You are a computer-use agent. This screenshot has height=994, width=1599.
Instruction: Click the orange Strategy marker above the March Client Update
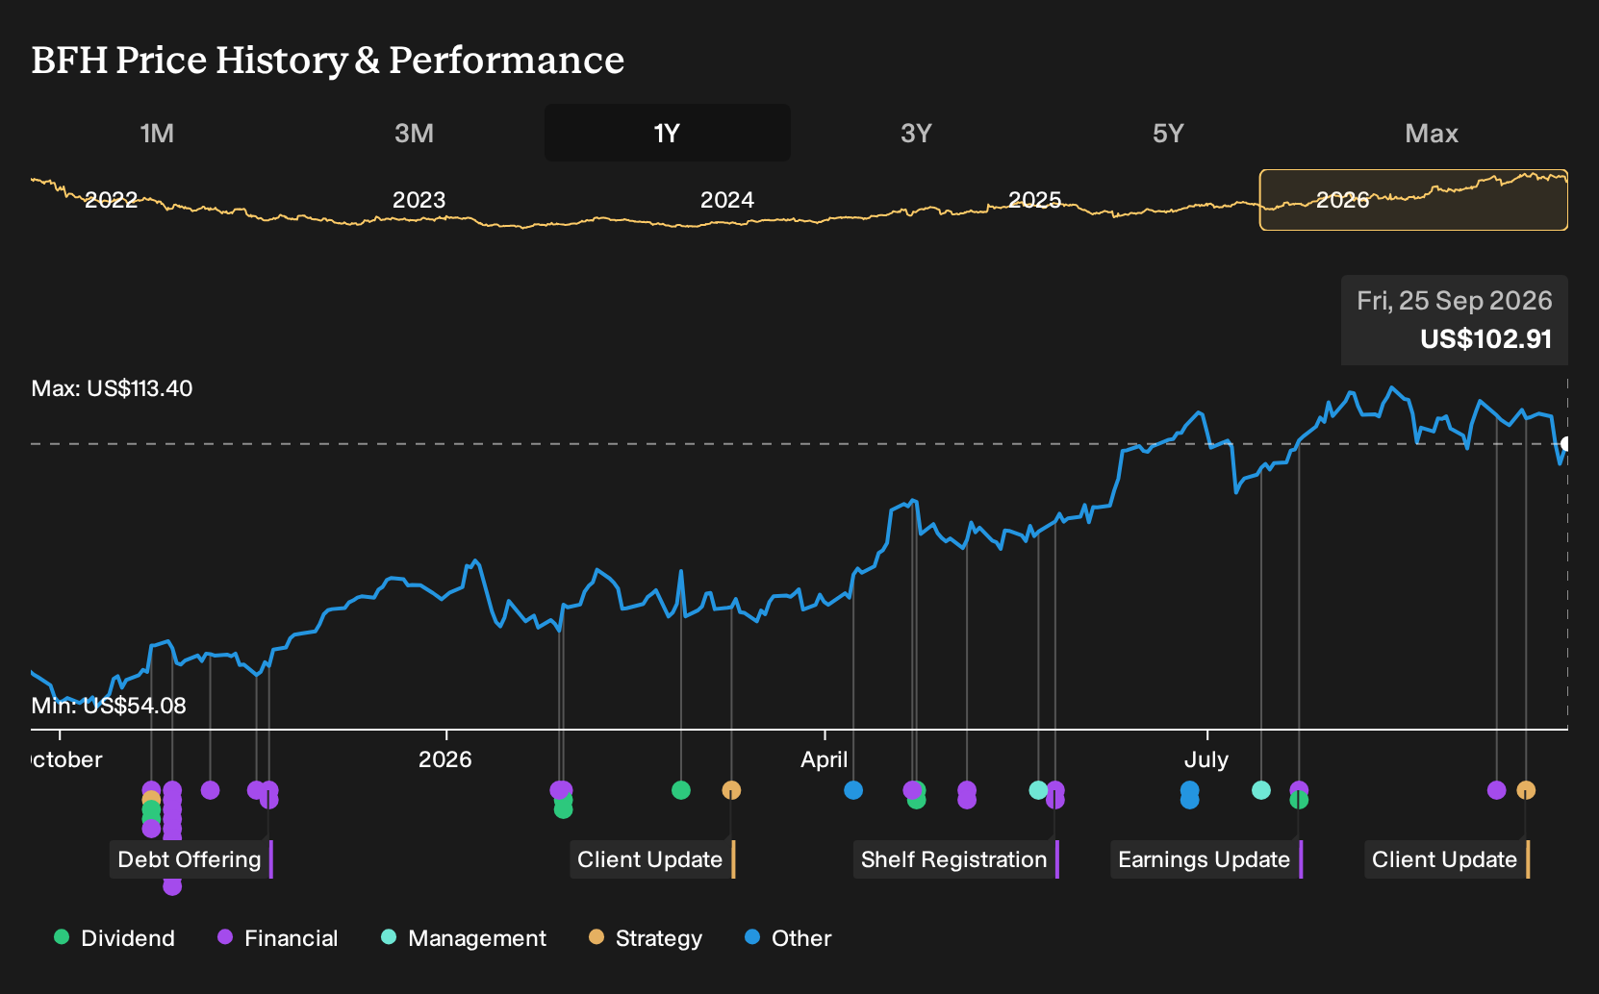[731, 790]
